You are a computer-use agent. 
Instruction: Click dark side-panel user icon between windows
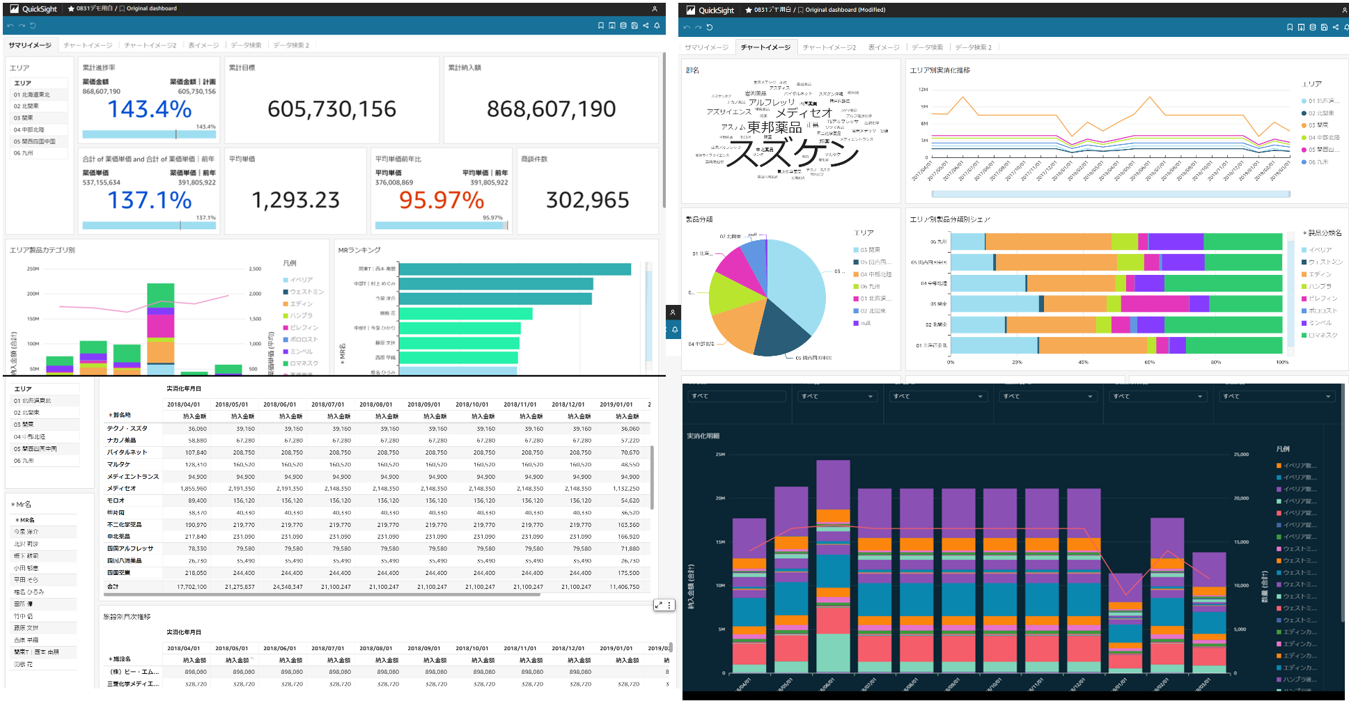click(673, 313)
